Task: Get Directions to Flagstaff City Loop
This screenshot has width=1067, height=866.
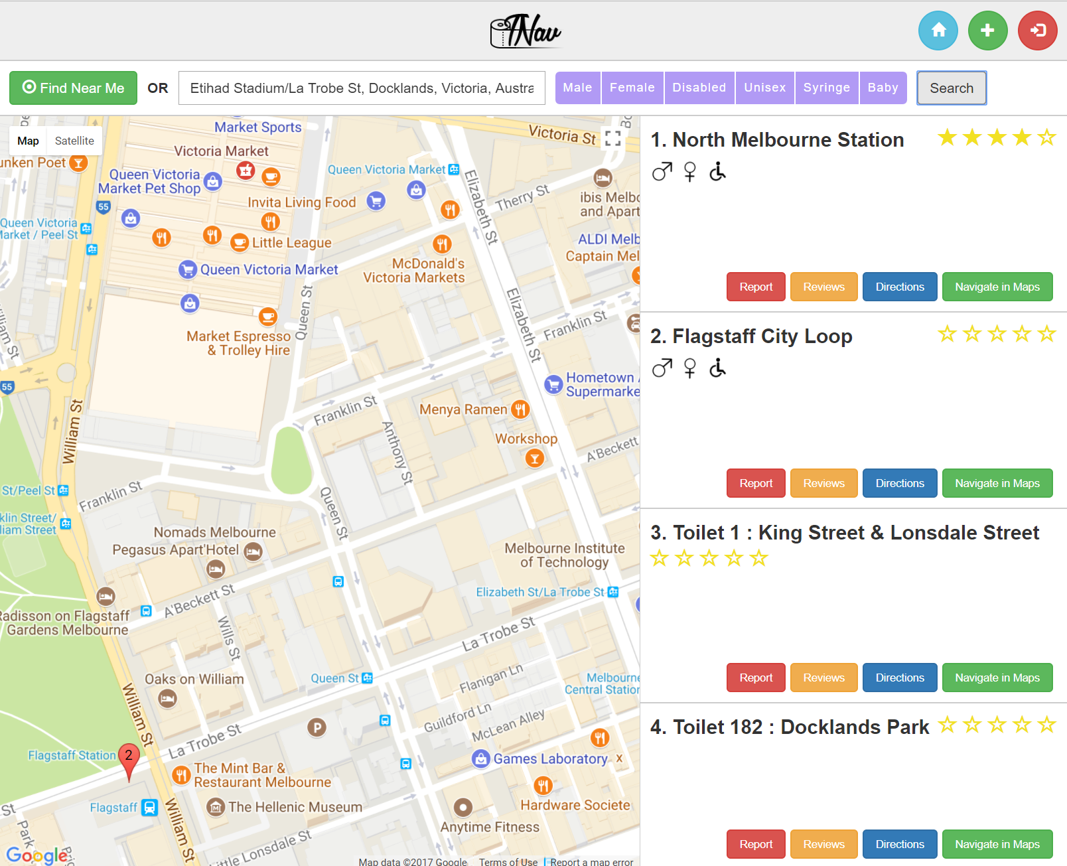Action: (899, 483)
